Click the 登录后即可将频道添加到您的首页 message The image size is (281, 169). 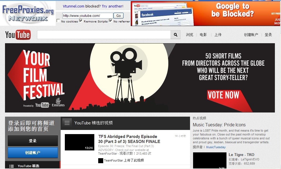point(31,126)
